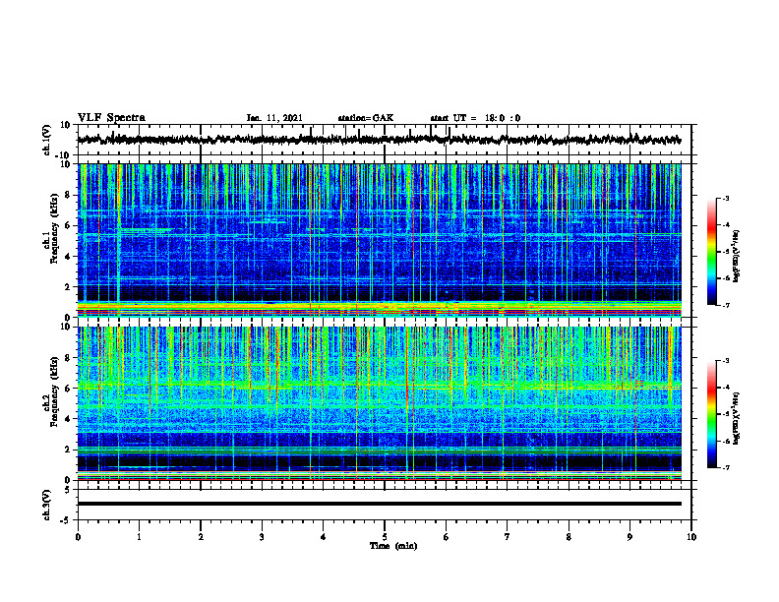Click time axis tick label "0"
Screen dimensions: 779x602
(78, 537)
